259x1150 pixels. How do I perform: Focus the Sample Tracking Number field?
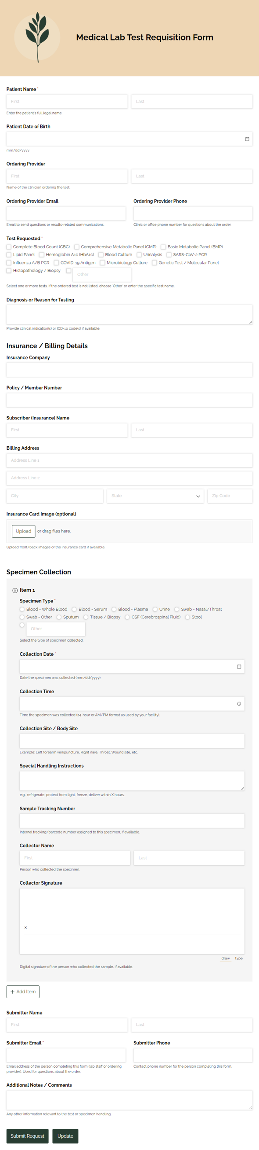[132, 820]
